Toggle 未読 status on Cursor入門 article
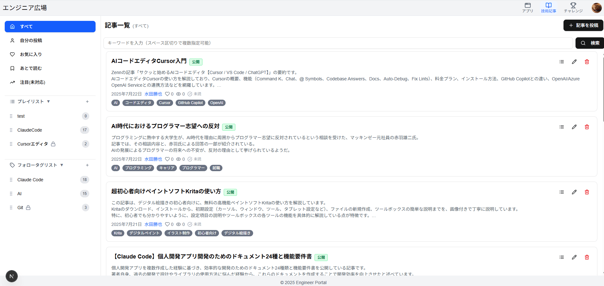 [x=194, y=94]
